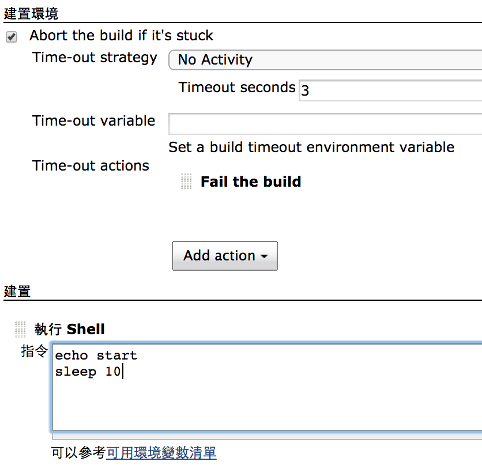
Task: Click the echo start line in command box
Action: pyautogui.click(x=96, y=355)
